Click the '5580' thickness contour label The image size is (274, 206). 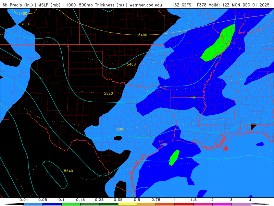tap(120, 129)
